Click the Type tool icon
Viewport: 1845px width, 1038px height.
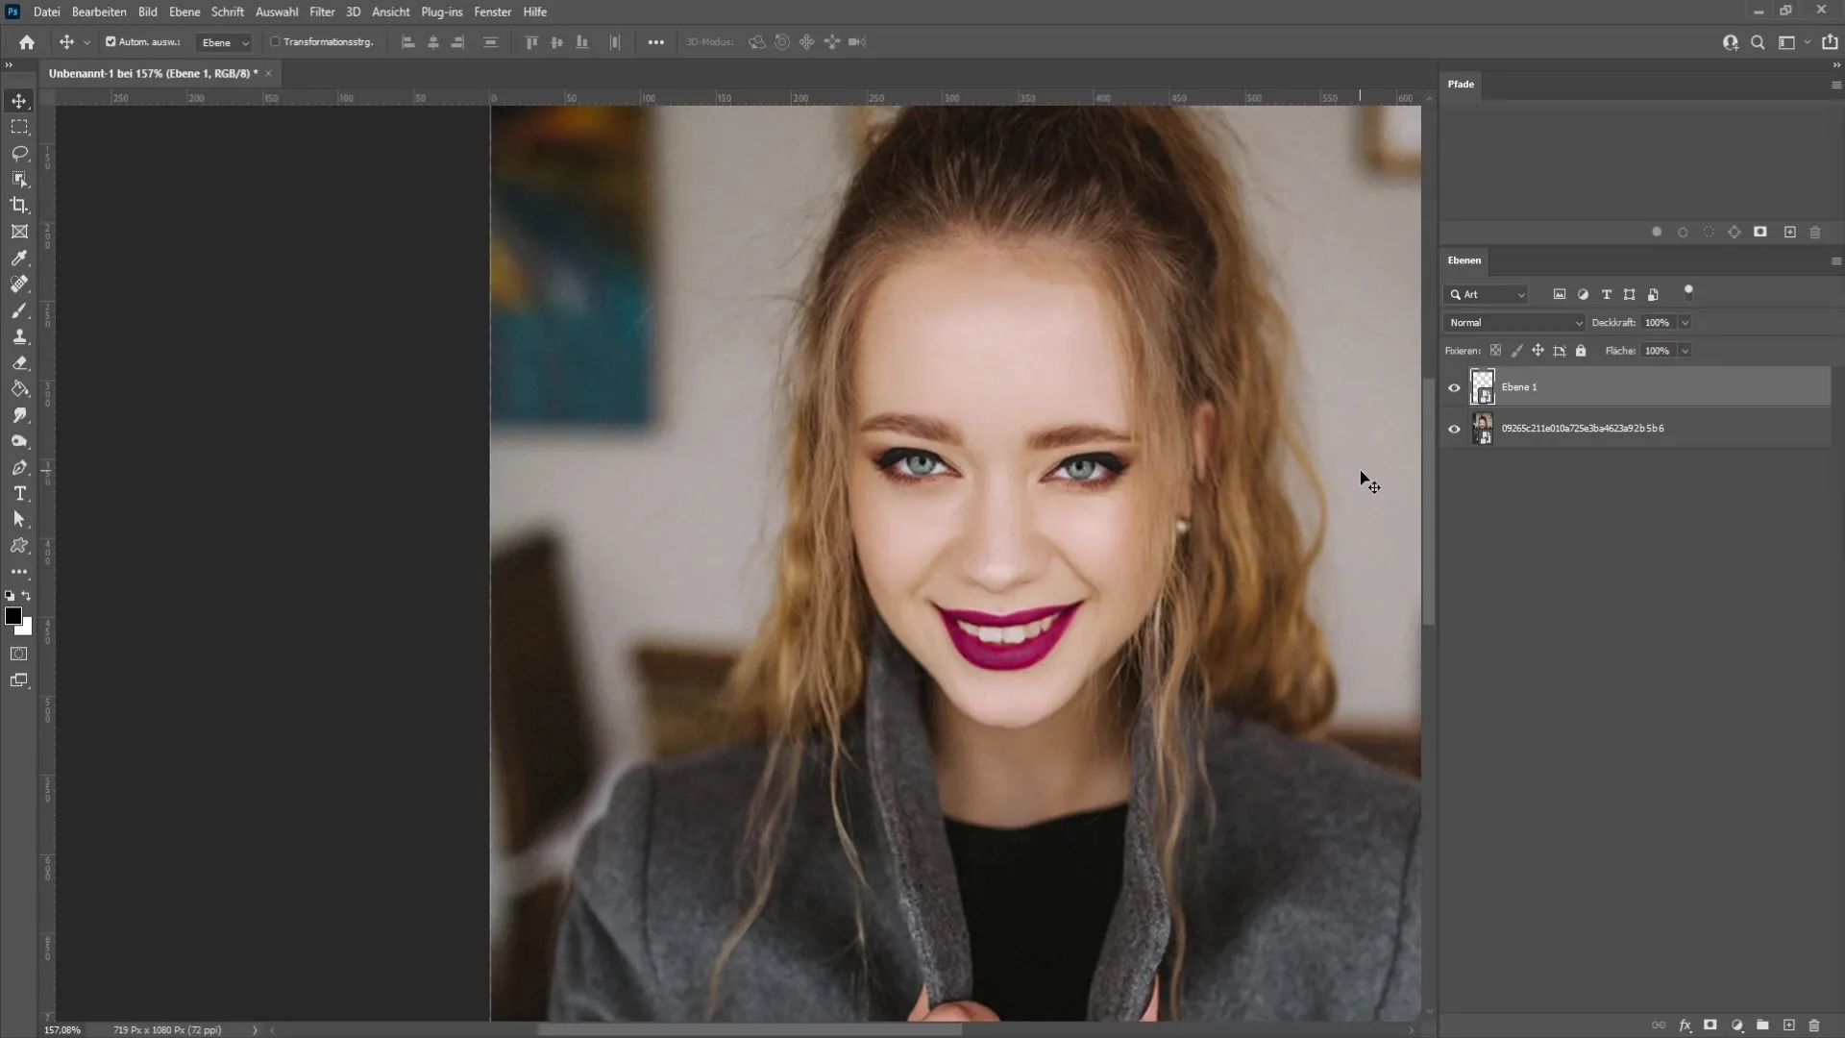[19, 494]
